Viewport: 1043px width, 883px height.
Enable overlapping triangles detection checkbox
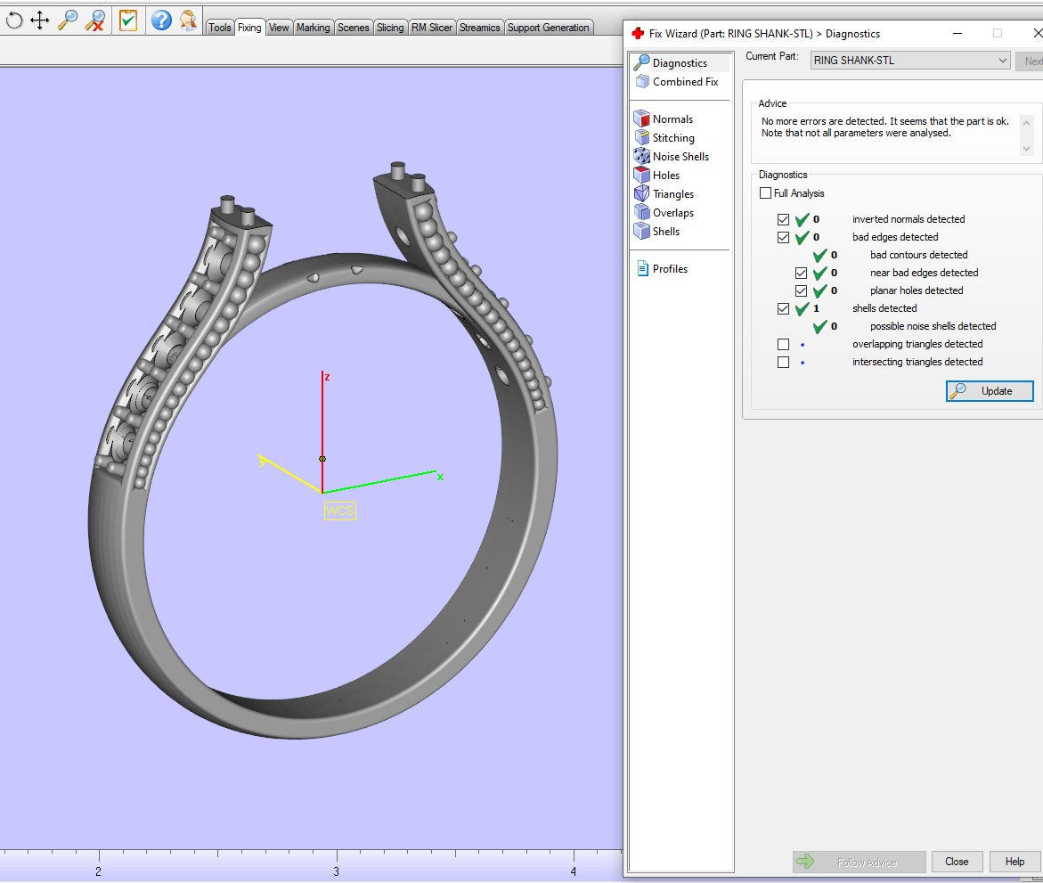pos(783,344)
